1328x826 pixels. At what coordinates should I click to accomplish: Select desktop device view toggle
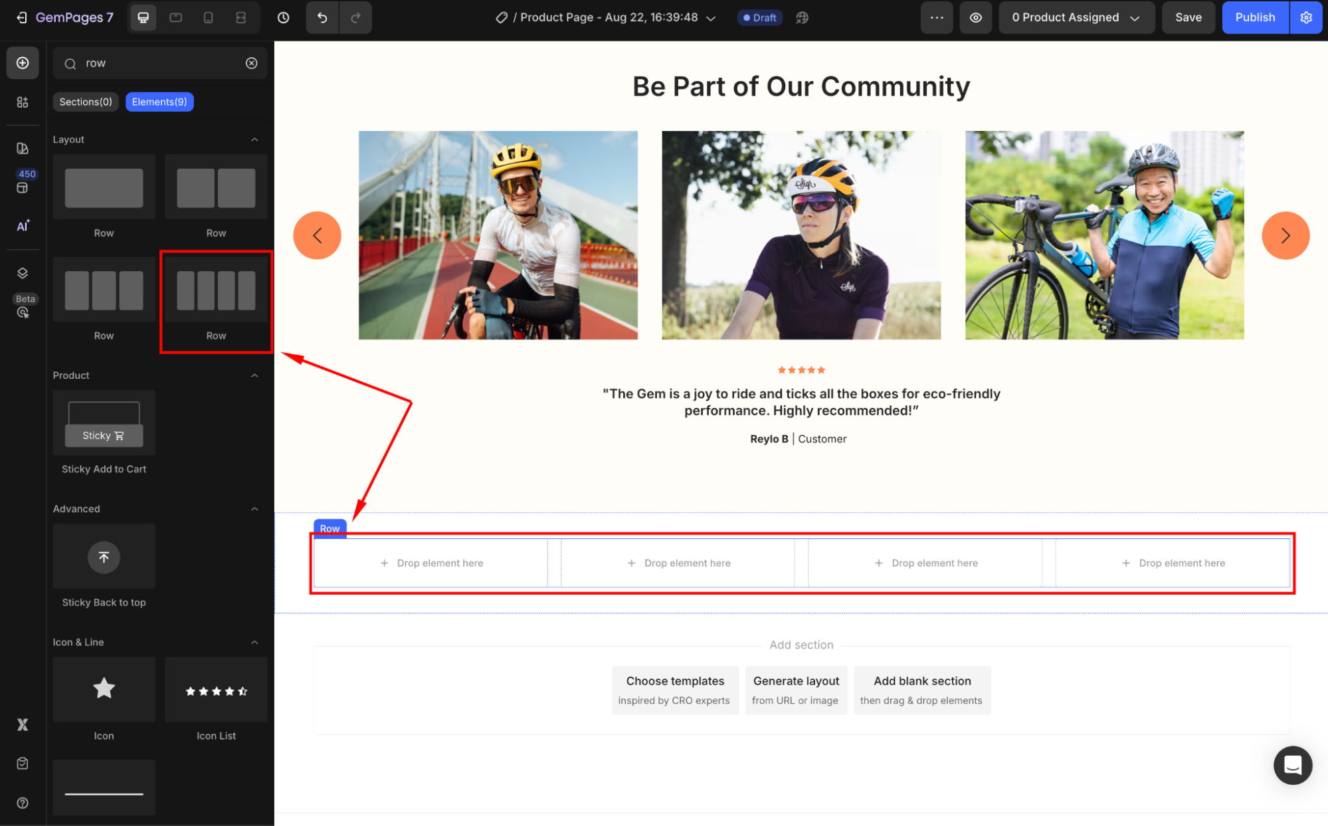pyautogui.click(x=143, y=18)
